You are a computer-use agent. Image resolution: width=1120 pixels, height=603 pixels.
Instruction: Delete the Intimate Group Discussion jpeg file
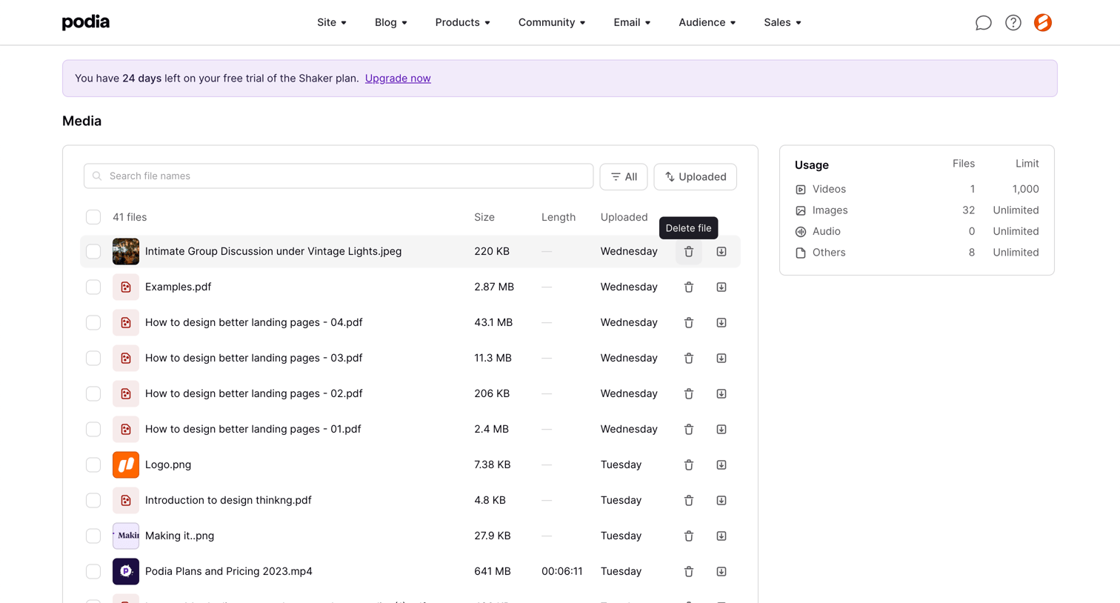click(689, 252)
